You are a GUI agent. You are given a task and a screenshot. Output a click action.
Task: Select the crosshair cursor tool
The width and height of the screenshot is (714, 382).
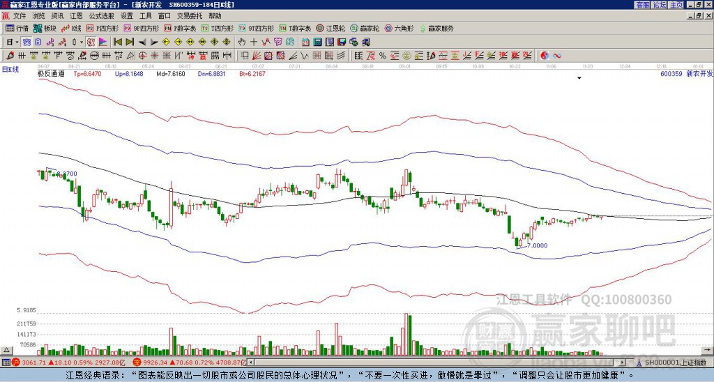pos(254,43)
